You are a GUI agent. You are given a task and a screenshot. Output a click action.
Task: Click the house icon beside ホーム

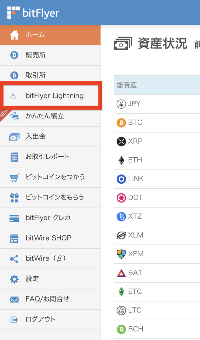pyautogui.click(x=14, y=35)
